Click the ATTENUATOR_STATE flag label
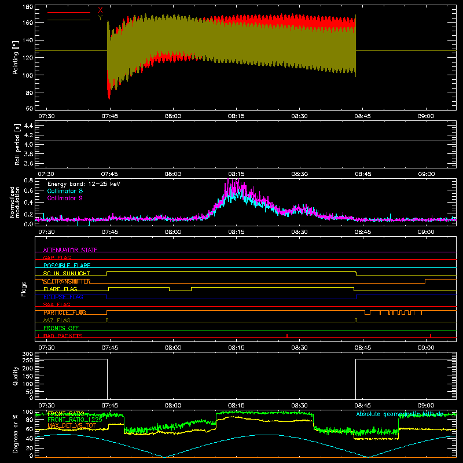This screenshot has height=463, width=463. pyautogui.click(x=70, y=250)
